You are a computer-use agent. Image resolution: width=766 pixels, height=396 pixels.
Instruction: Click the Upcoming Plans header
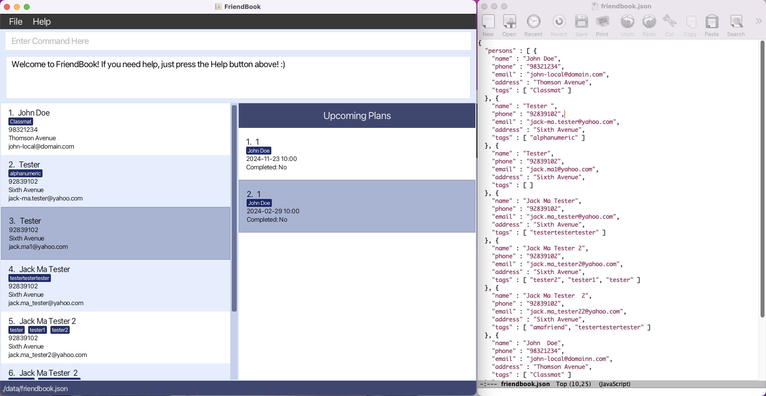pyautogui.click(x=357, y=116)
